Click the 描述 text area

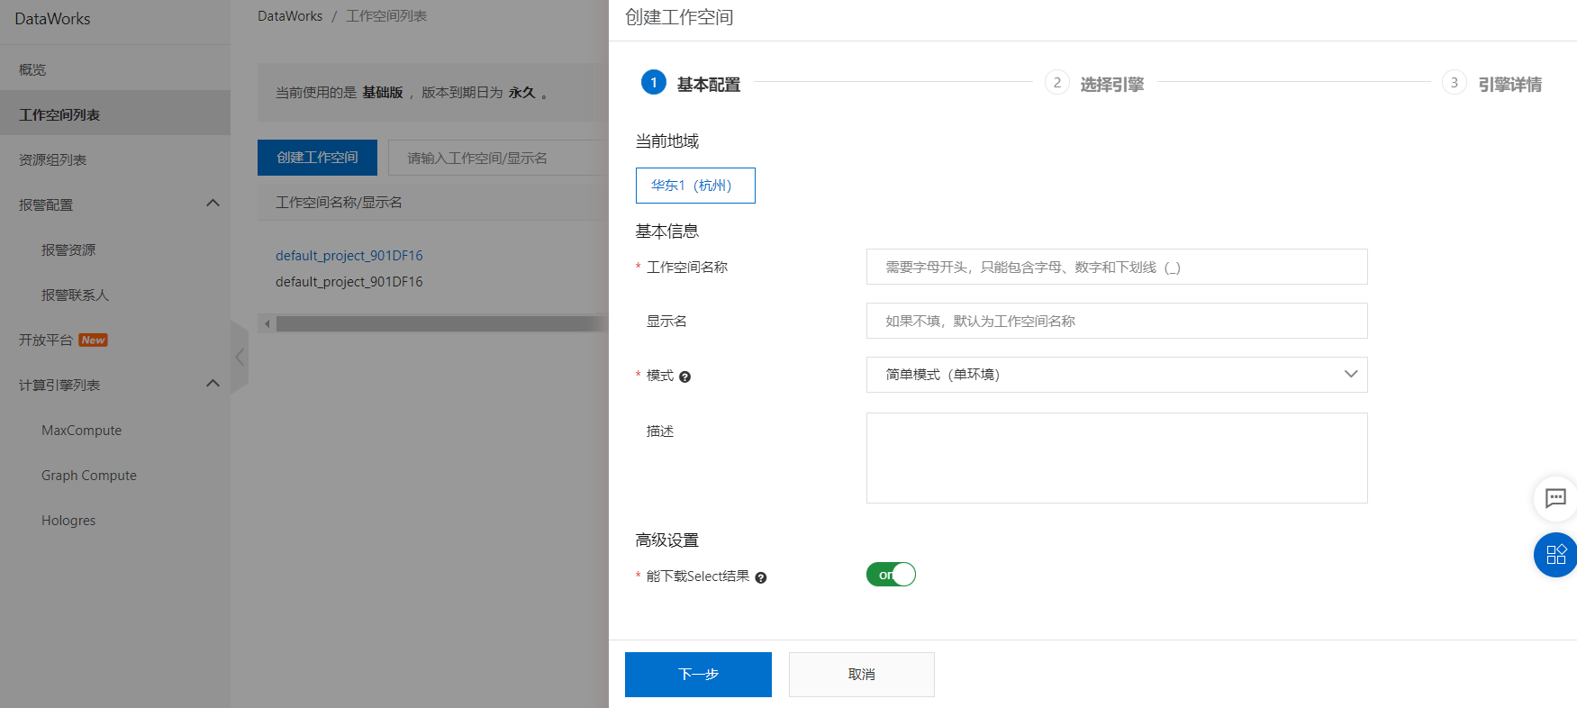click(1117, 458)
